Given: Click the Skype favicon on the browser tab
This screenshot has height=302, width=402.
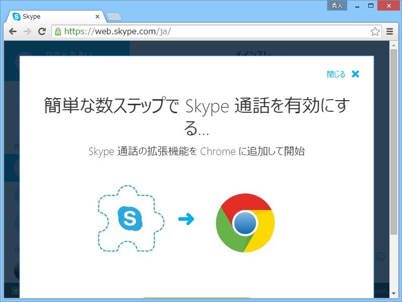Looking at the screenshot, I should coord(15,16).
